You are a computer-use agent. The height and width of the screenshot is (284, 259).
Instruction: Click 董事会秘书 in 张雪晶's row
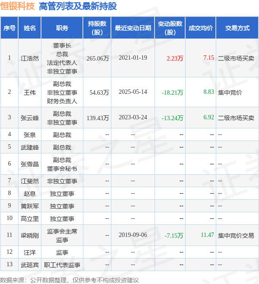pyautogui.click(x=62, y=169)
